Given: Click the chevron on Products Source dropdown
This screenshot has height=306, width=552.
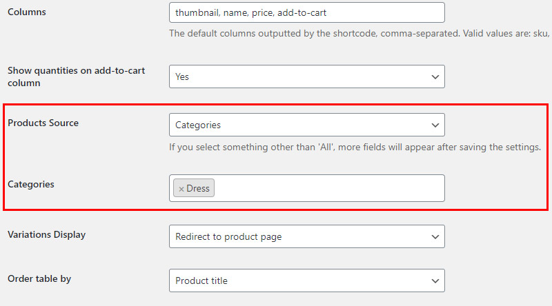Looking at the screenshot, I should [x=435, y=125].
